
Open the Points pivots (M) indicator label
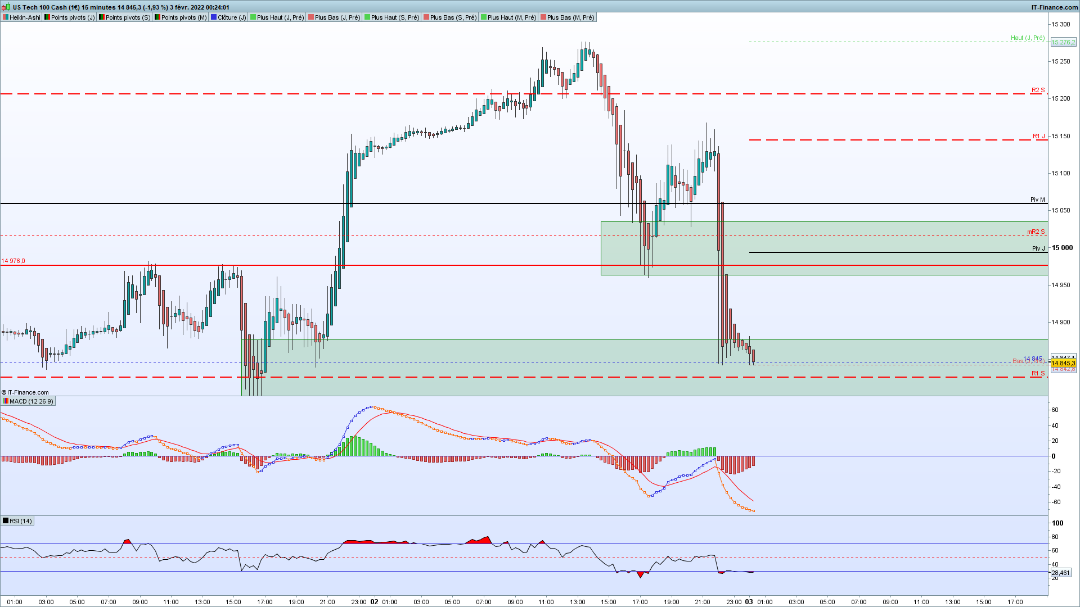[x=184, y=17]
